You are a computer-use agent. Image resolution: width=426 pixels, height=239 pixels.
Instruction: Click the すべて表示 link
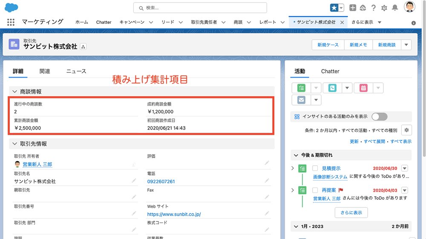point(401,141)
